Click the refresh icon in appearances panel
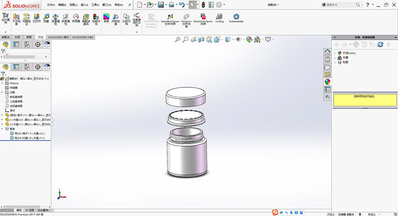Image resolution: width=398 pixels, height=216 pixels. tap(380, 45)
